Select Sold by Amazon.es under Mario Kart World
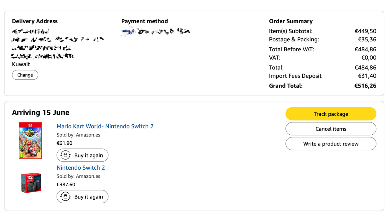The width and height of the screenshot is (388, 216). [78, 135]
